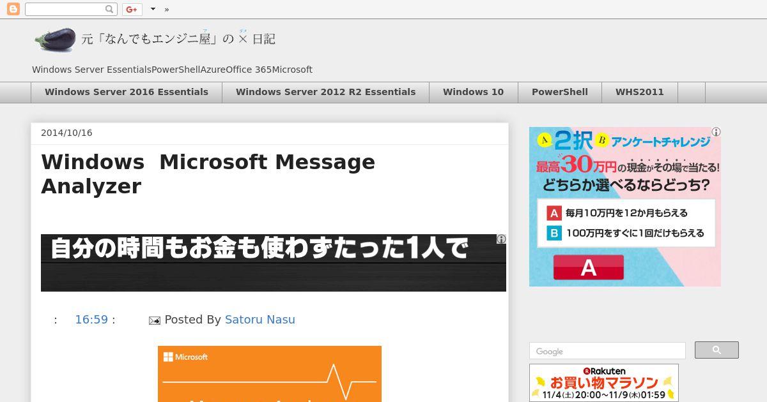
Task: Open the Microsoft Message Analyzer post title
Action: point(208,174)
